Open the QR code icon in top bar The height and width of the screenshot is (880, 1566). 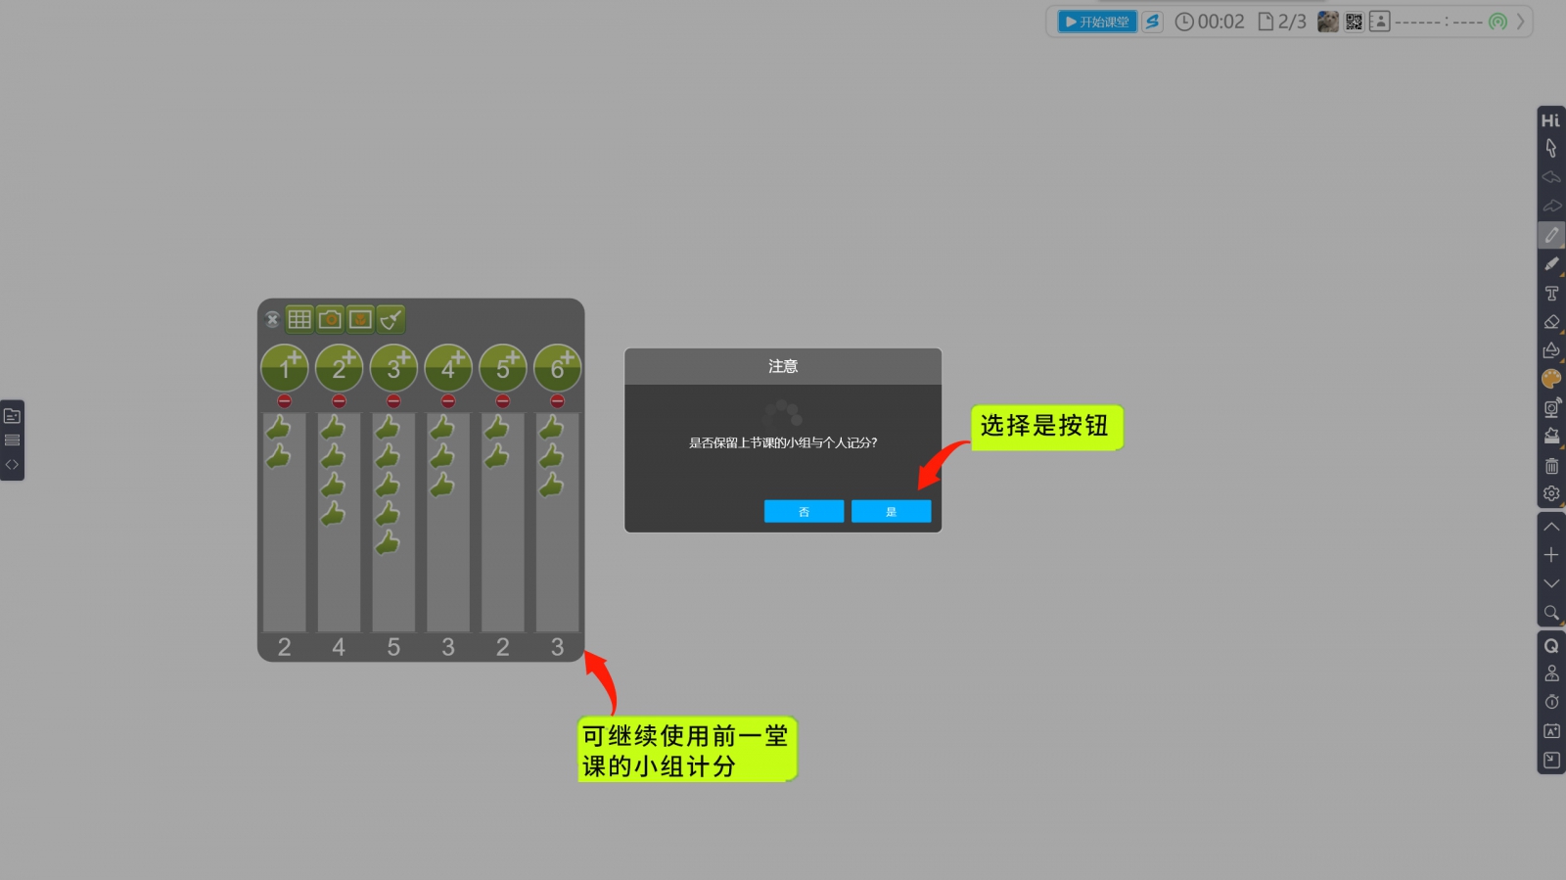[x=1354, y=22]
